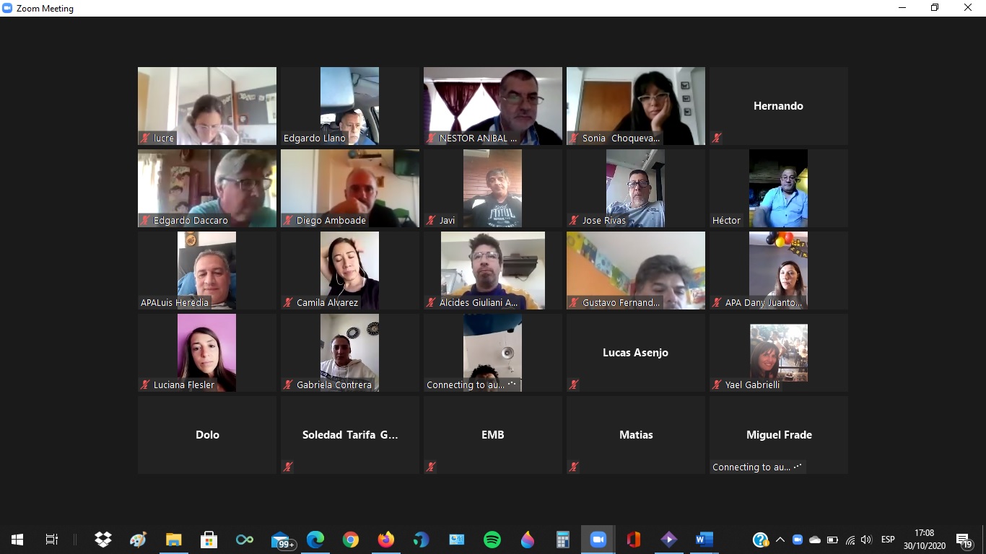Open Task View on the taskbar
The width and height of the screenshot is (986, 554).
click(x=51, y=540)
